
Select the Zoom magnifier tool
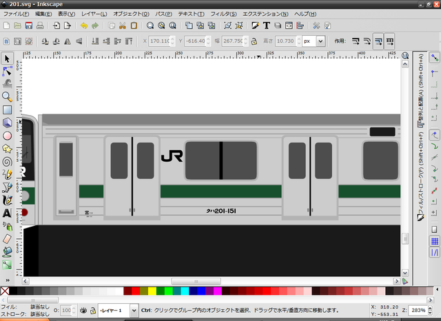pos(7,96)
